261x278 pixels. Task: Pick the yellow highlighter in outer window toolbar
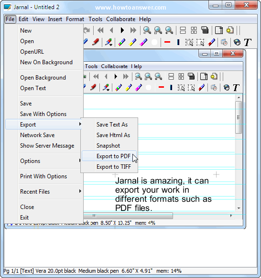[132, 42]
